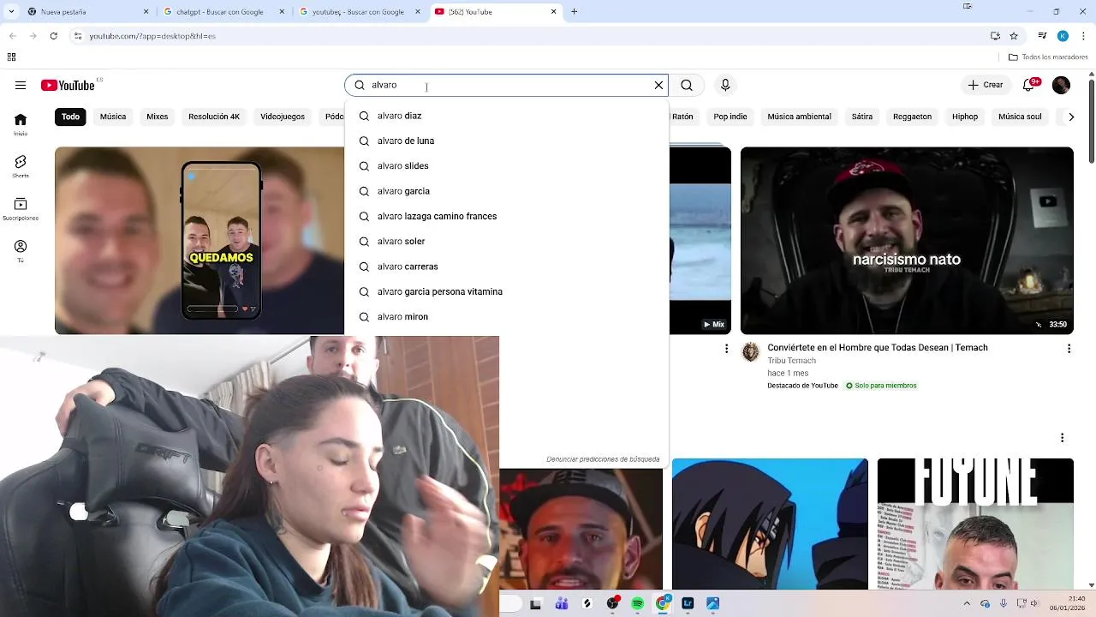Open options menu next to Temach avatar
This screenshot has width=1096, height=617.
[x=726, y=348]
